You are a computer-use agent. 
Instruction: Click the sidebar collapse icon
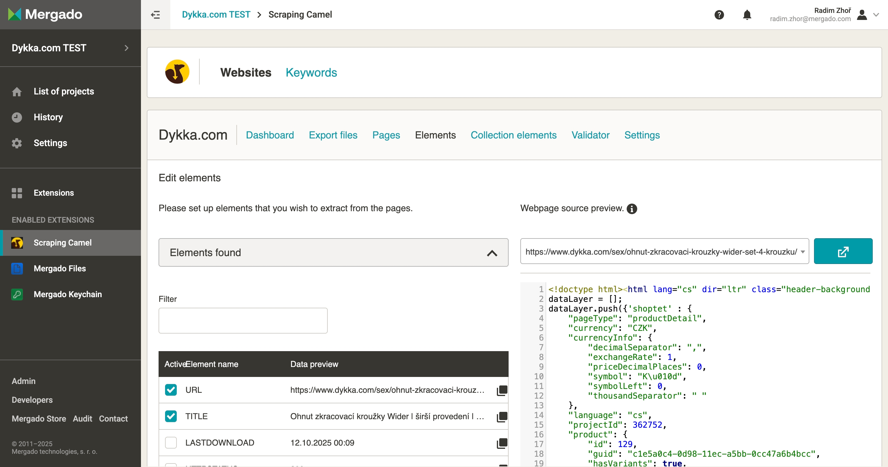tap(155, 14)
